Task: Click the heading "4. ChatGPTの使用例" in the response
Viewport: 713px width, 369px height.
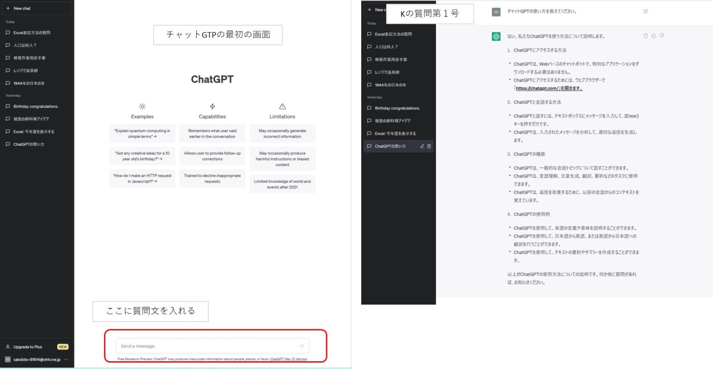Action: pyautogui.click(x=528, y=214)
